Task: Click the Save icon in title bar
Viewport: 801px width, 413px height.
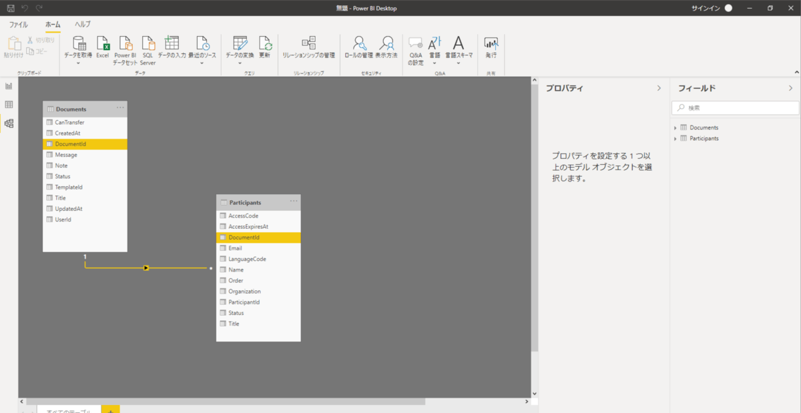Action: click(x=11, y=8)
